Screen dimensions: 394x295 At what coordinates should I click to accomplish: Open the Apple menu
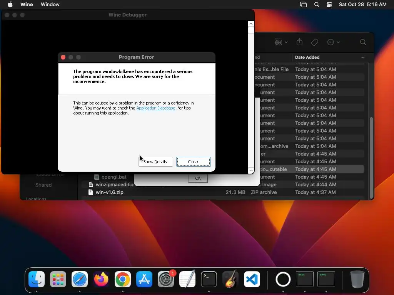point(10,4)
